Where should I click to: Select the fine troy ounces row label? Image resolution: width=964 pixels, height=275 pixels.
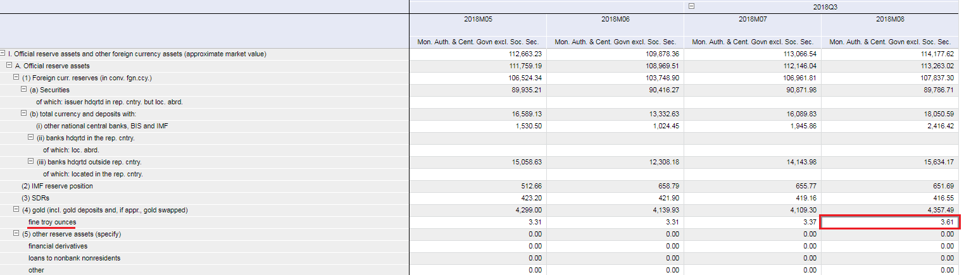pos(52,222)
